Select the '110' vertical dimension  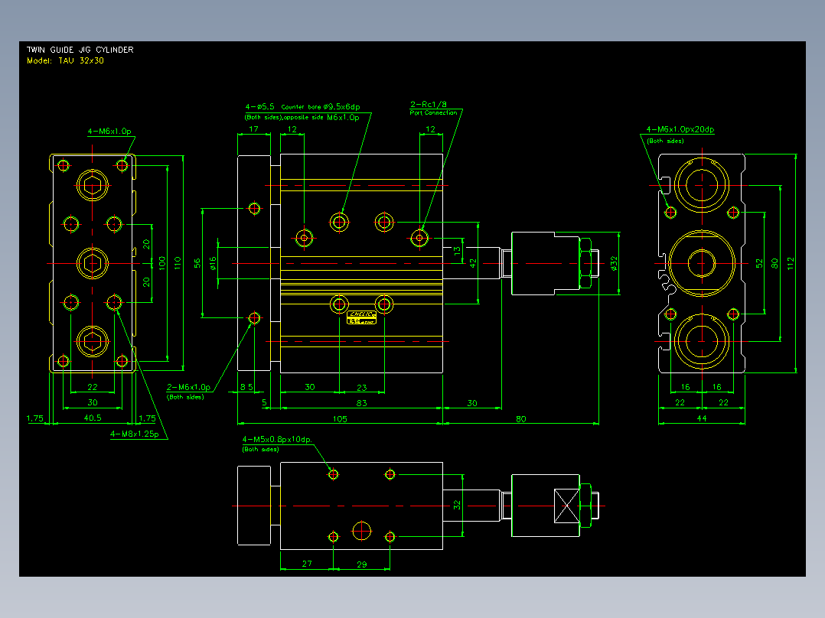pyautogui.click(x=178, y=263)
